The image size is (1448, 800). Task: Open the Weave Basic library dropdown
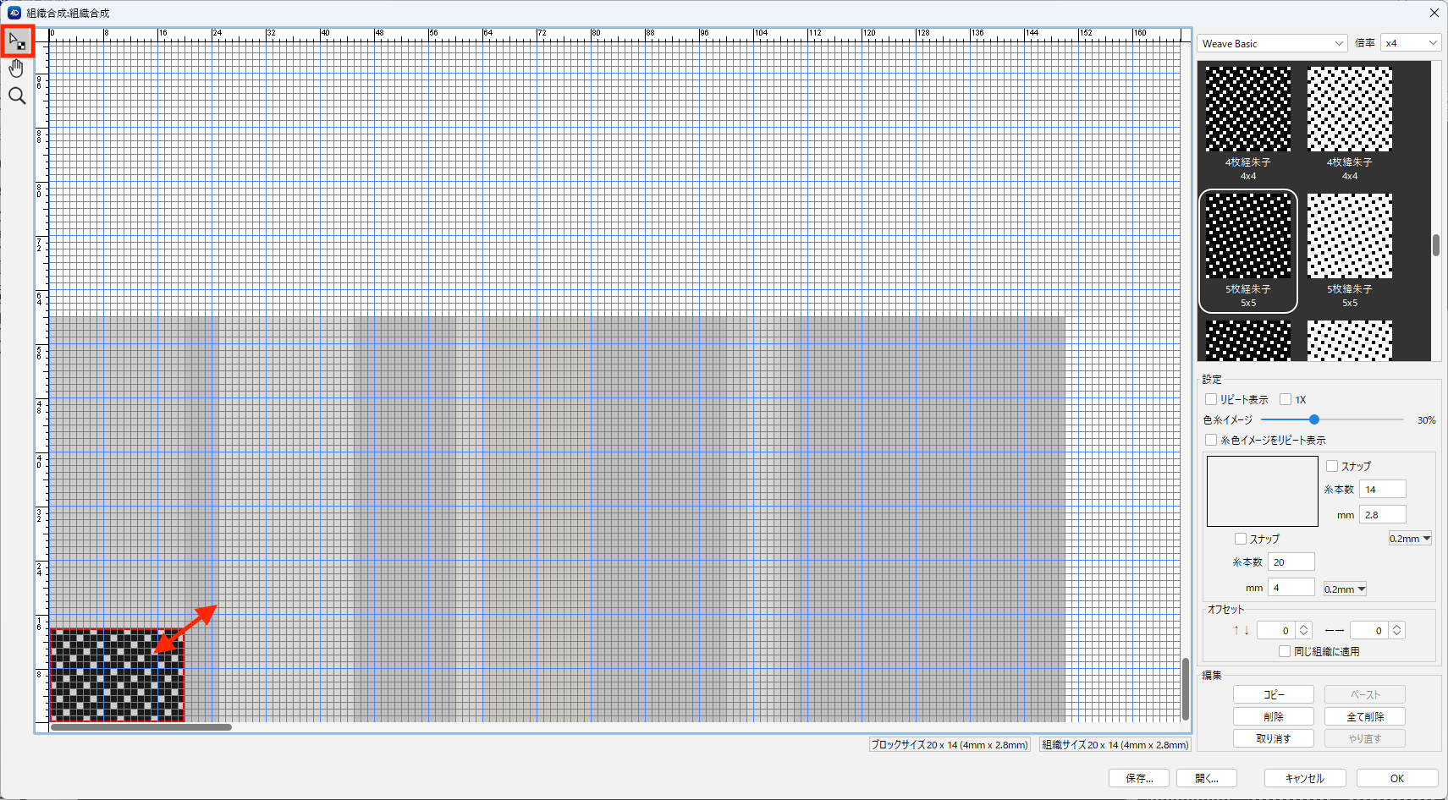coord(1272,43)
